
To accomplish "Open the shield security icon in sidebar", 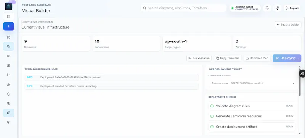I will click(8, 94).
